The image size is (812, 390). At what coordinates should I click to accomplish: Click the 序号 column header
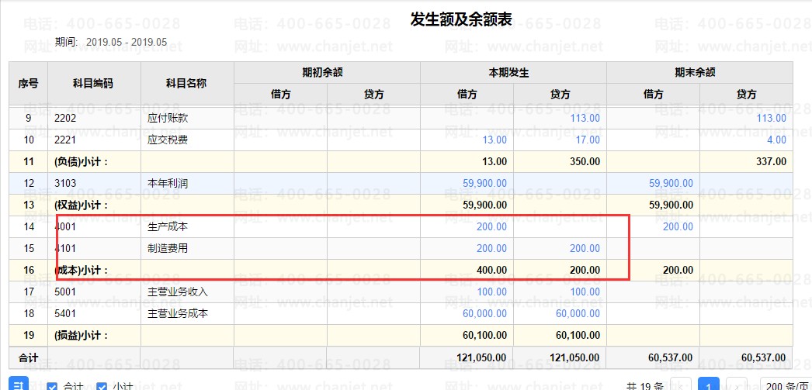(28, 83)
